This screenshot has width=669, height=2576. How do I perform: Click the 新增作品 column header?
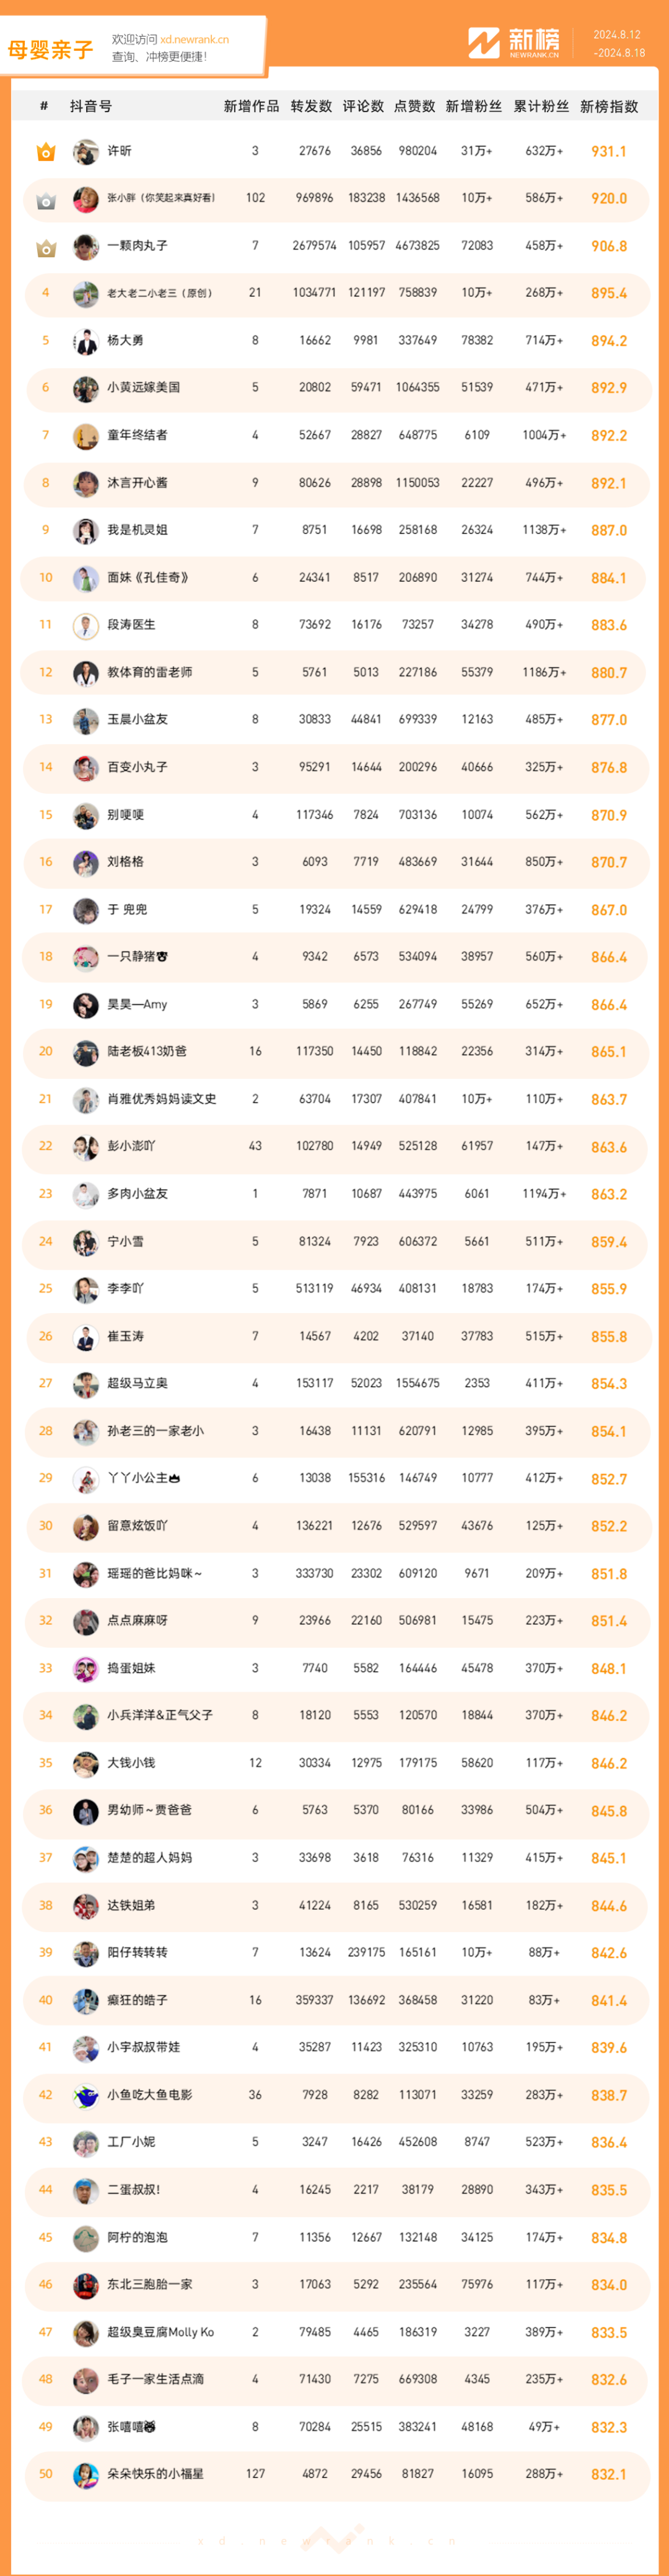pyautogui.click(x=252, y=106)
